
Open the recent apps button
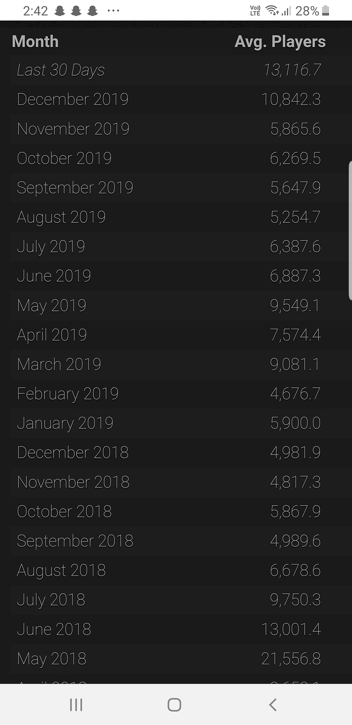click(x=76, y=705)
